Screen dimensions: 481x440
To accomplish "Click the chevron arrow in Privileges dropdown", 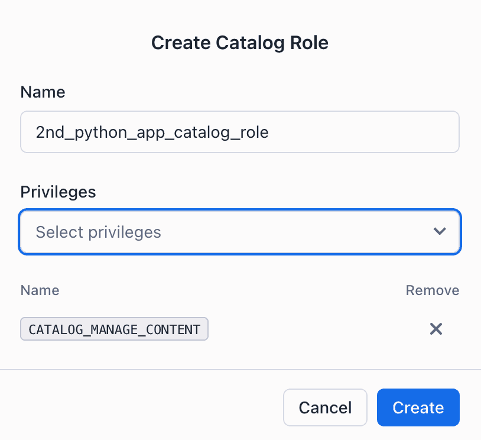I will [440, 231].
